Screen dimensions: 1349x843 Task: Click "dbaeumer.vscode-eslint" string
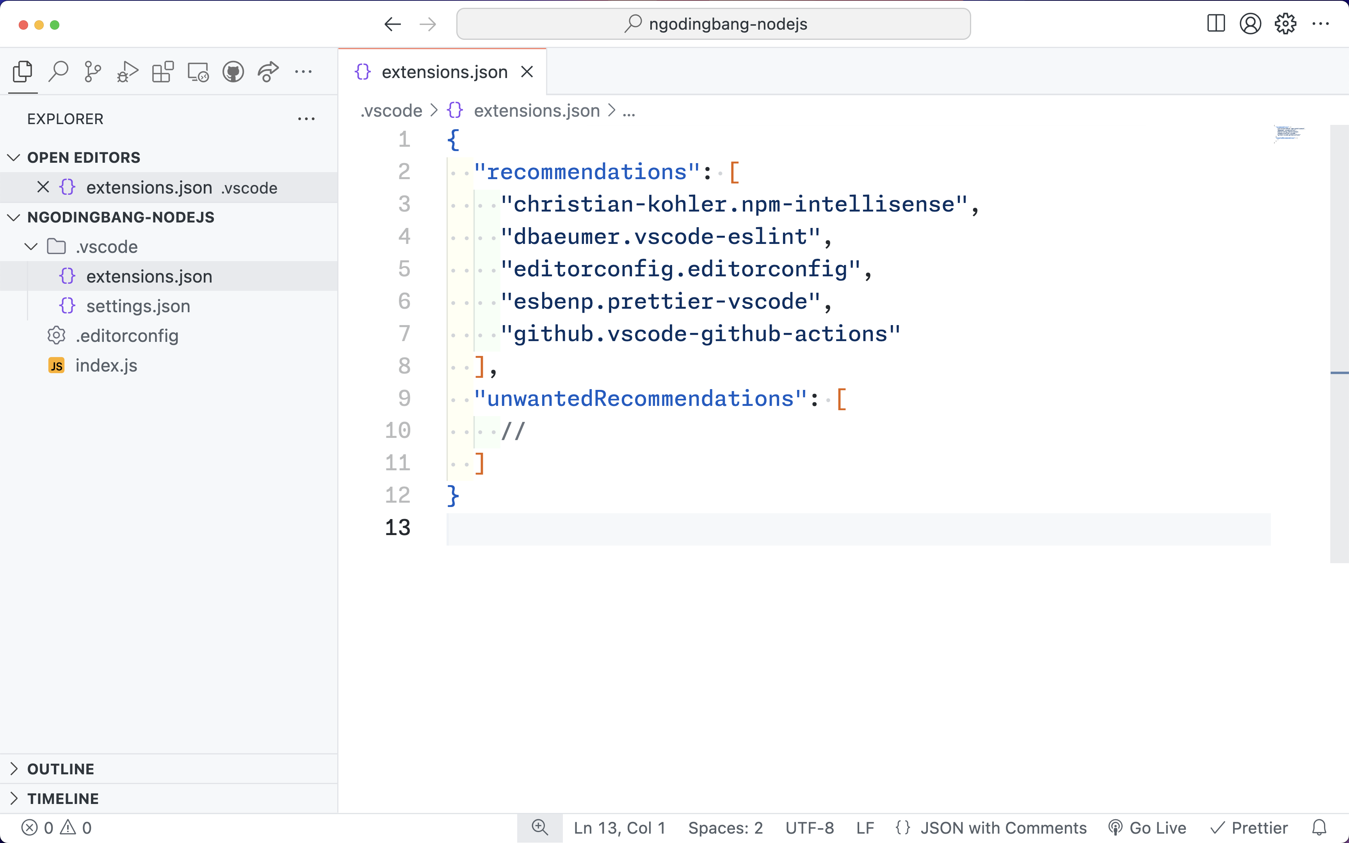(x=660, y=237)
